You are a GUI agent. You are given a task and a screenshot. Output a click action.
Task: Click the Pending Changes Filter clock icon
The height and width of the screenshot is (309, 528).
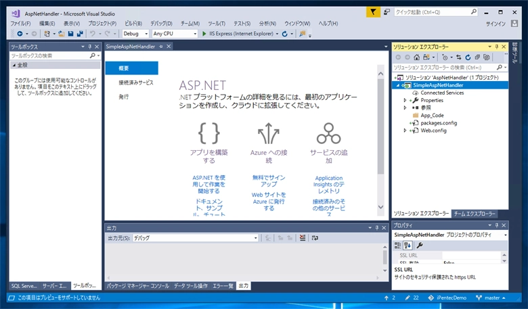point(445,57)
